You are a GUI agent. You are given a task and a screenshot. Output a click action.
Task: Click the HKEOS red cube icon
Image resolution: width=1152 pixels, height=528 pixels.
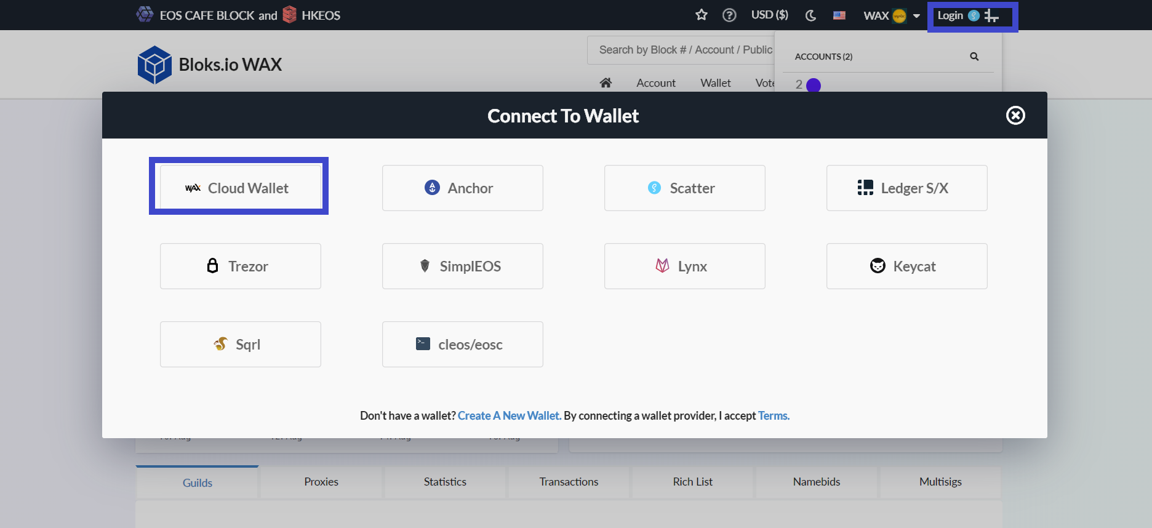pyautogui.click(x=289, y=15)
